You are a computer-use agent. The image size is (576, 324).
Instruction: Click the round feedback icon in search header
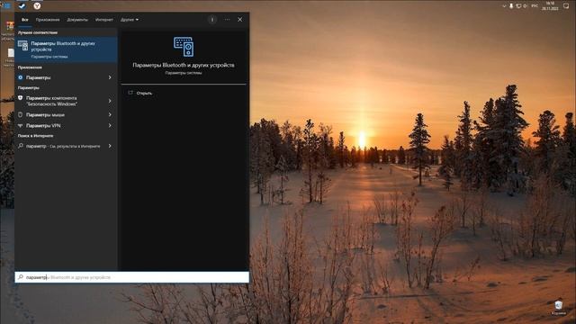pyautogui.click(x=212, y=20)
